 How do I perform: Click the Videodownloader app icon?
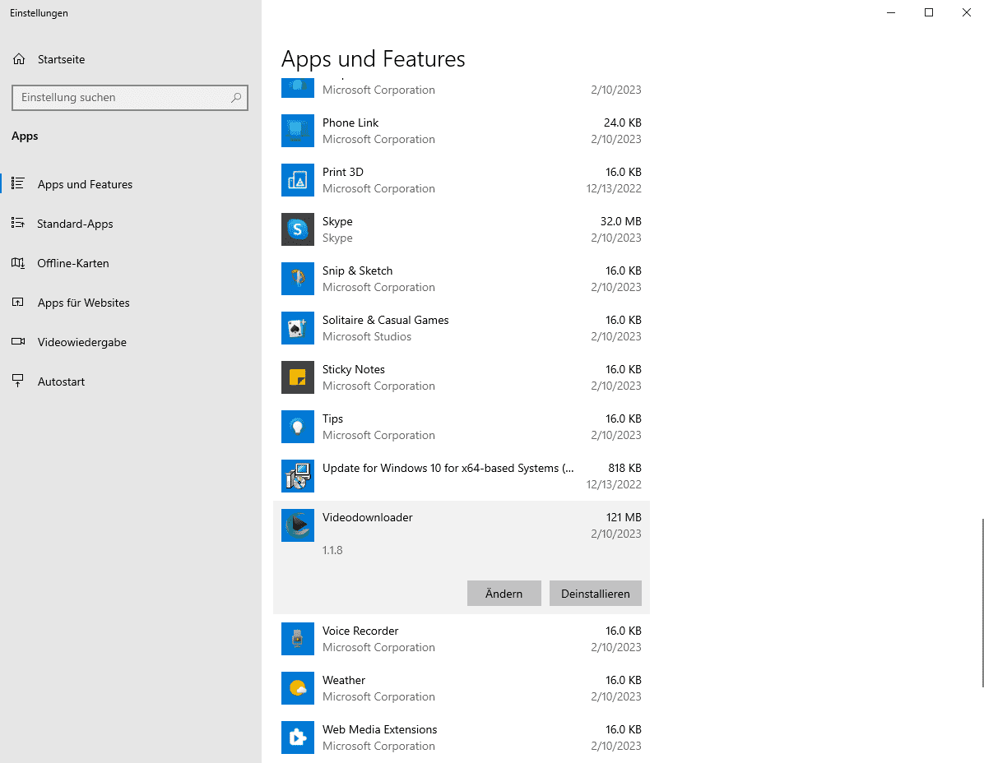[x=297, y=525]
